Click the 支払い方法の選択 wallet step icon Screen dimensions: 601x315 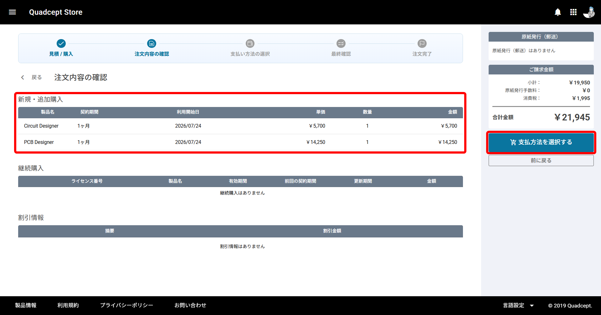(x=250, y=43)
